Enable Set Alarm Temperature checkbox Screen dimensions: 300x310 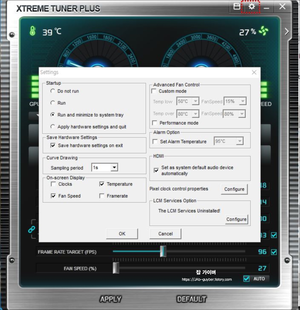155,142
